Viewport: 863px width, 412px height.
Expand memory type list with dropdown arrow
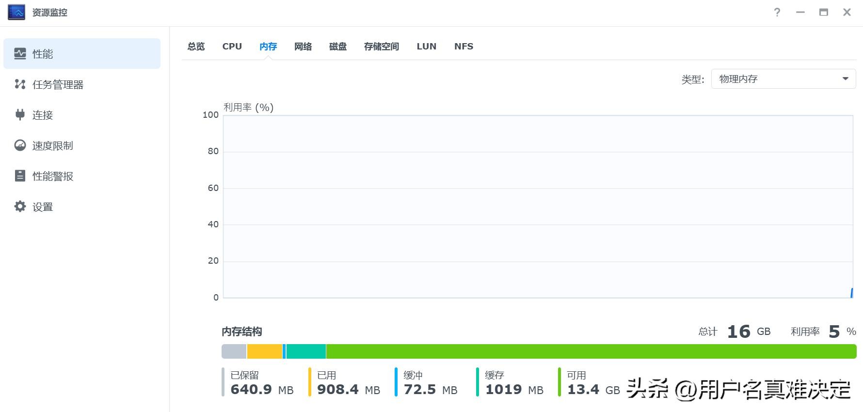[x=846, y=79]
